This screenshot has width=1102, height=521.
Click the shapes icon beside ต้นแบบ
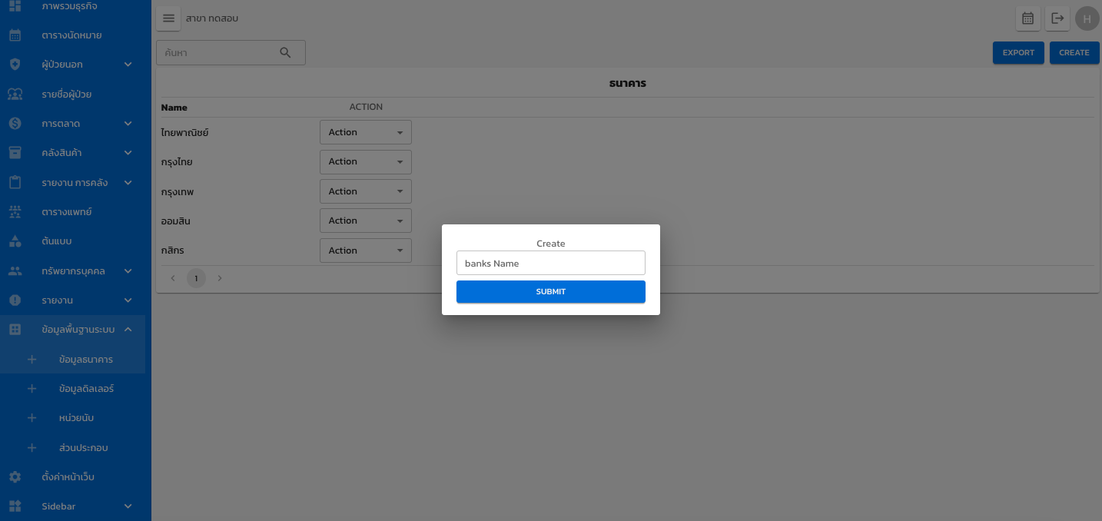[15, 241]
